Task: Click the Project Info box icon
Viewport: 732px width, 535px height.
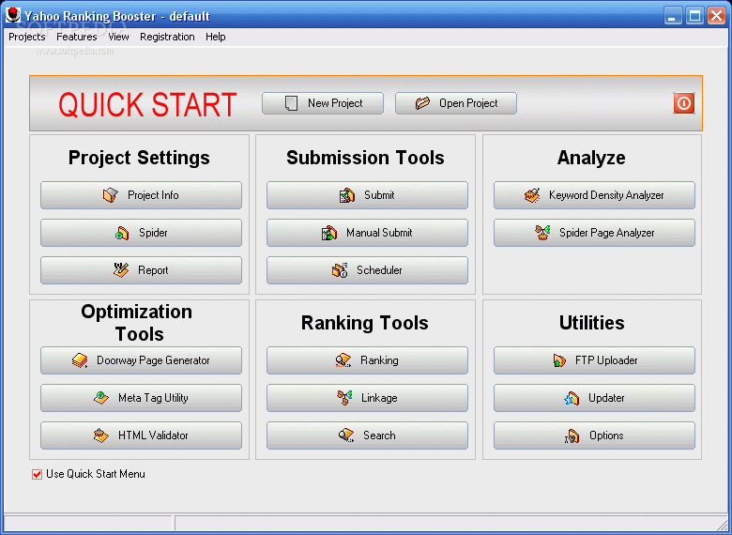Action: pyautogui.click(x=111, y=195)
